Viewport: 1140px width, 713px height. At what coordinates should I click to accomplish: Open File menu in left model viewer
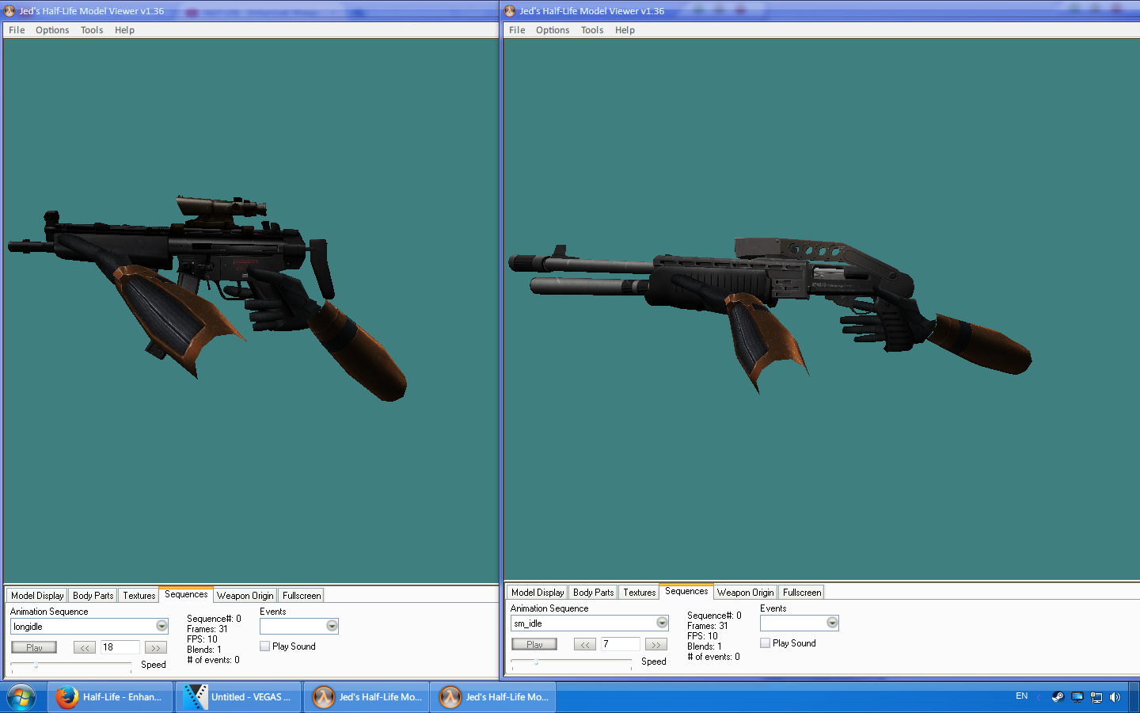click(17, 30)
